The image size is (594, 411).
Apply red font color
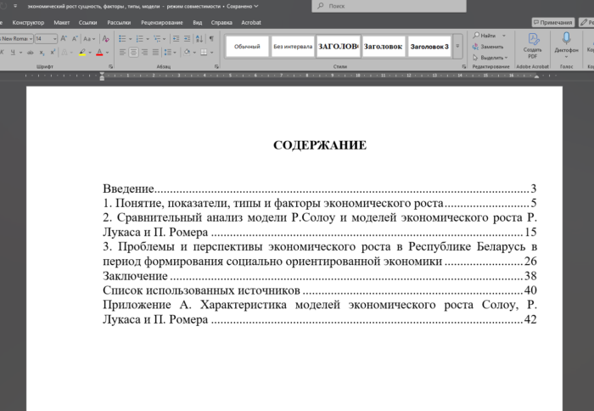[x=99, y=53]
